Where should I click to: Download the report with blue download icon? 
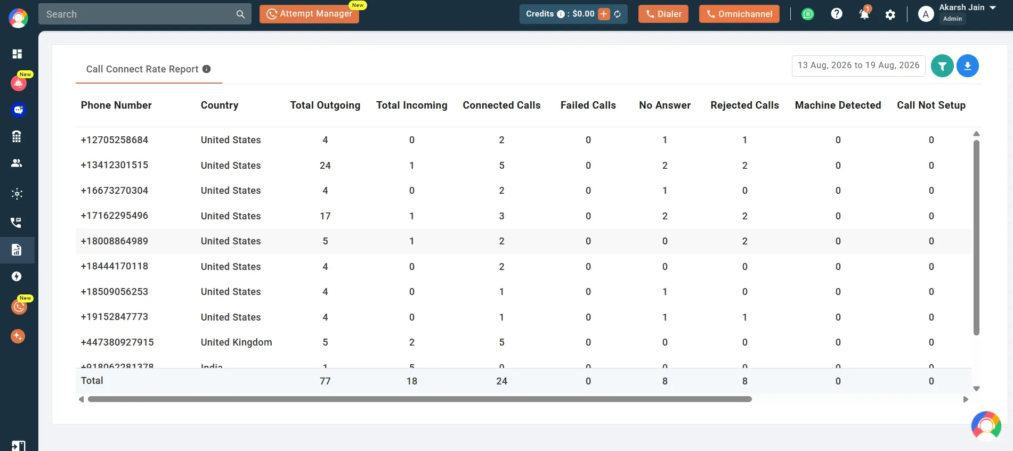coord(968,66)
